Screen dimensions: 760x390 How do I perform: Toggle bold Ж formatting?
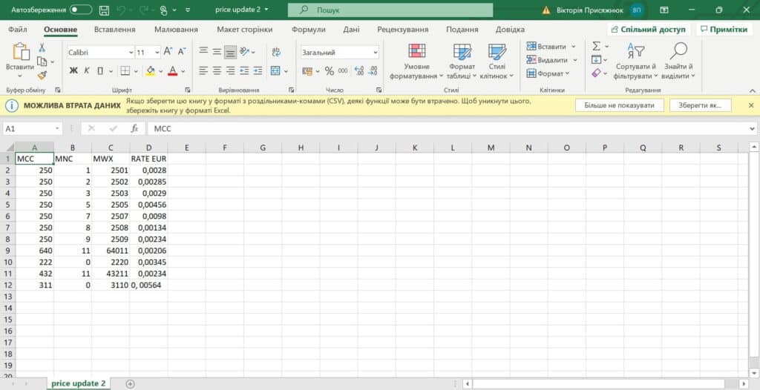(73, 71)
